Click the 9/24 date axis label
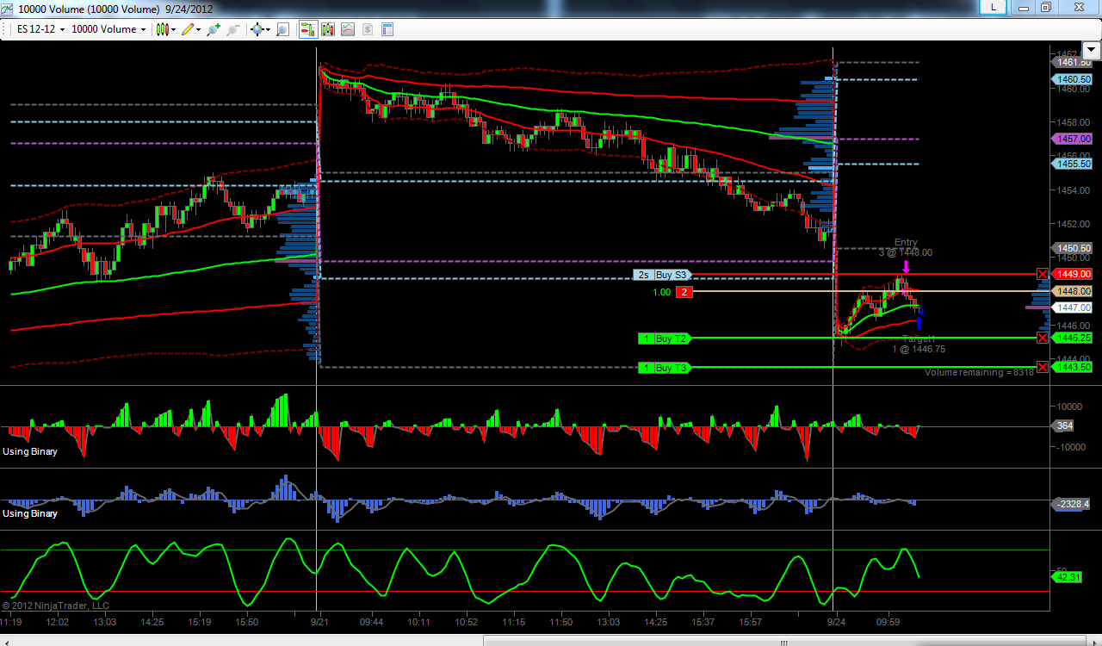This screenshot has width=1102, height=646. 836,621
